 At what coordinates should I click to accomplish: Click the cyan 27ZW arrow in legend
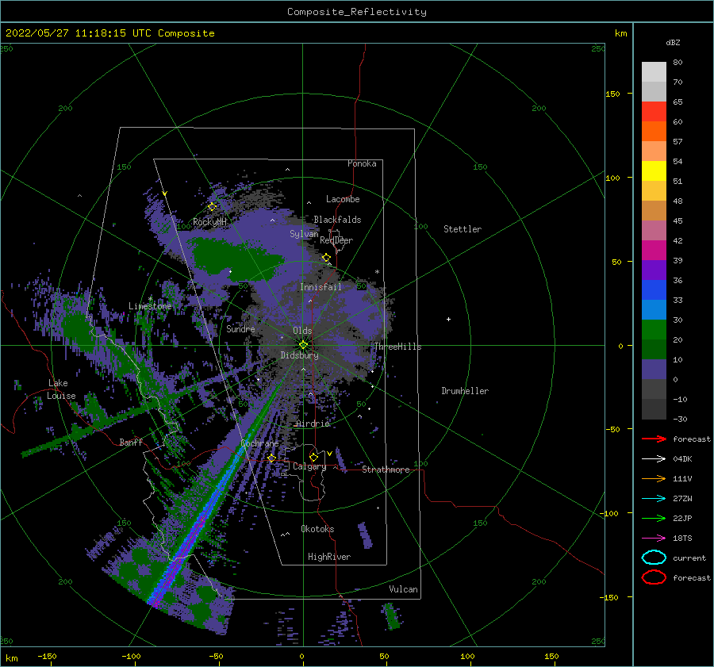pyautogui.click(x=654, y=499)
